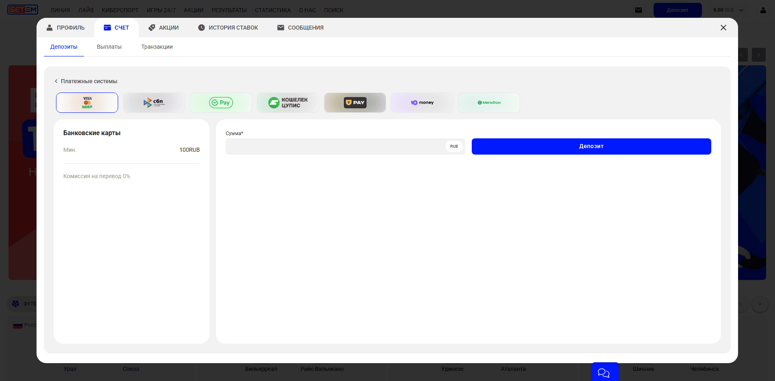Image resolution: width=775 pixels, height=381 pixels.
Task: Select the МегаФон payment method
Action: [489, 103]
